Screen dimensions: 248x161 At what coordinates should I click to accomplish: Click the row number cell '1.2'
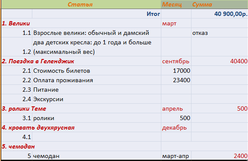[x=17, y=47]
